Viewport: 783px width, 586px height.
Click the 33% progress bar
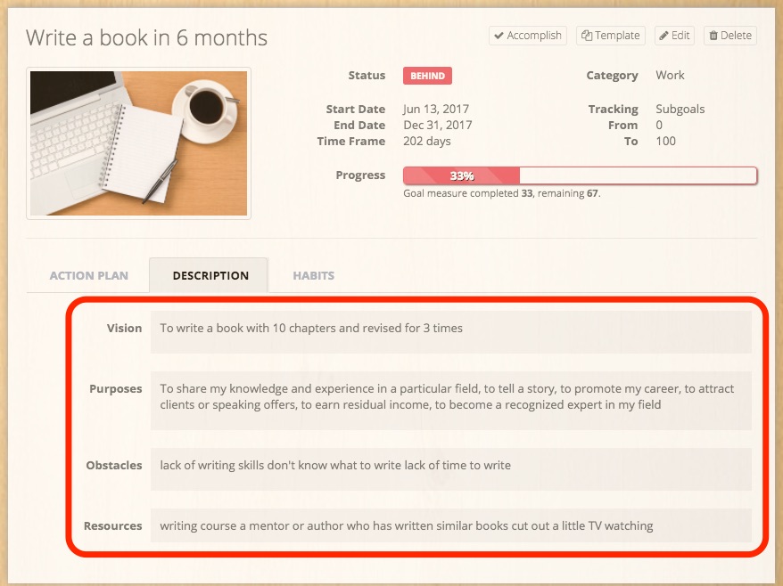(580, 175)
